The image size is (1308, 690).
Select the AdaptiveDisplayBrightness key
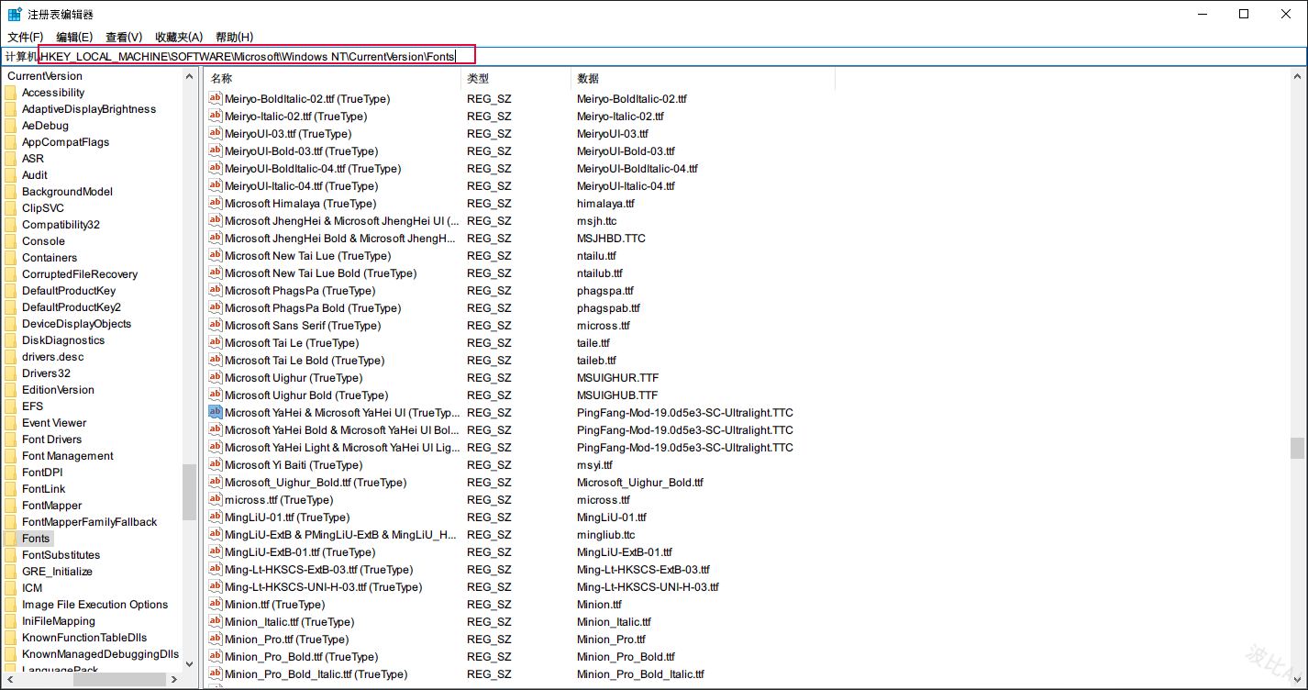89,109
